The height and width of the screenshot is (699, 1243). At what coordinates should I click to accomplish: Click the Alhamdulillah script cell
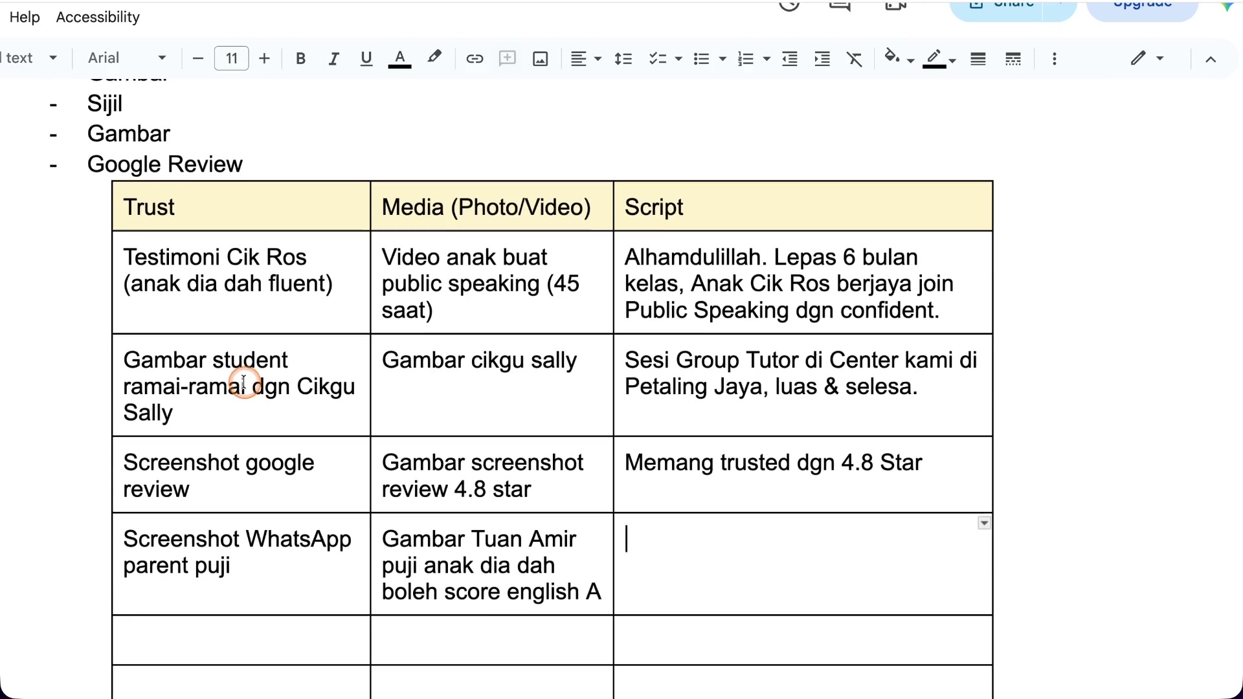click(x=803, y=283)
